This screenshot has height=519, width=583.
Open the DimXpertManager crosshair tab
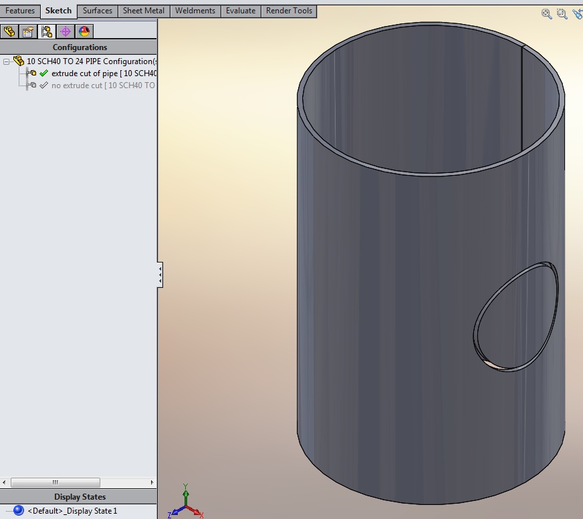[x=66, y=31]
